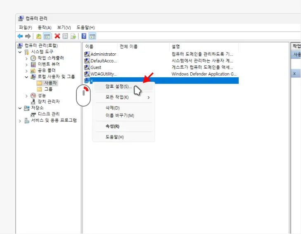The width and height of the screenshot is (301, 234).
Task: Open the 동작(A) menu
Action: tap(45, 28)
